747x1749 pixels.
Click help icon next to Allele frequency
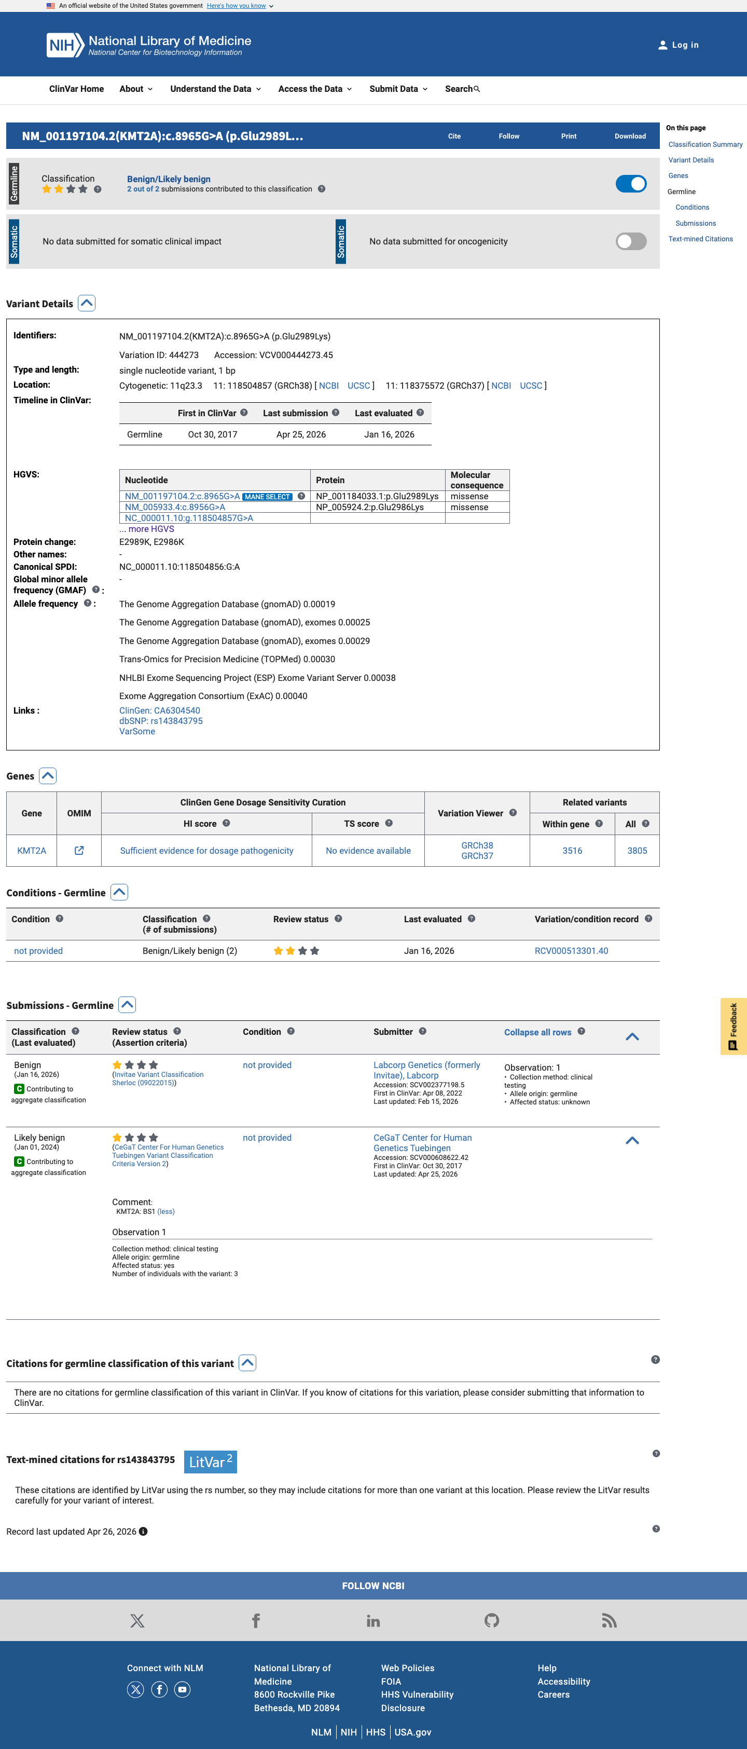pyautogui.click(x=88, y=603)
